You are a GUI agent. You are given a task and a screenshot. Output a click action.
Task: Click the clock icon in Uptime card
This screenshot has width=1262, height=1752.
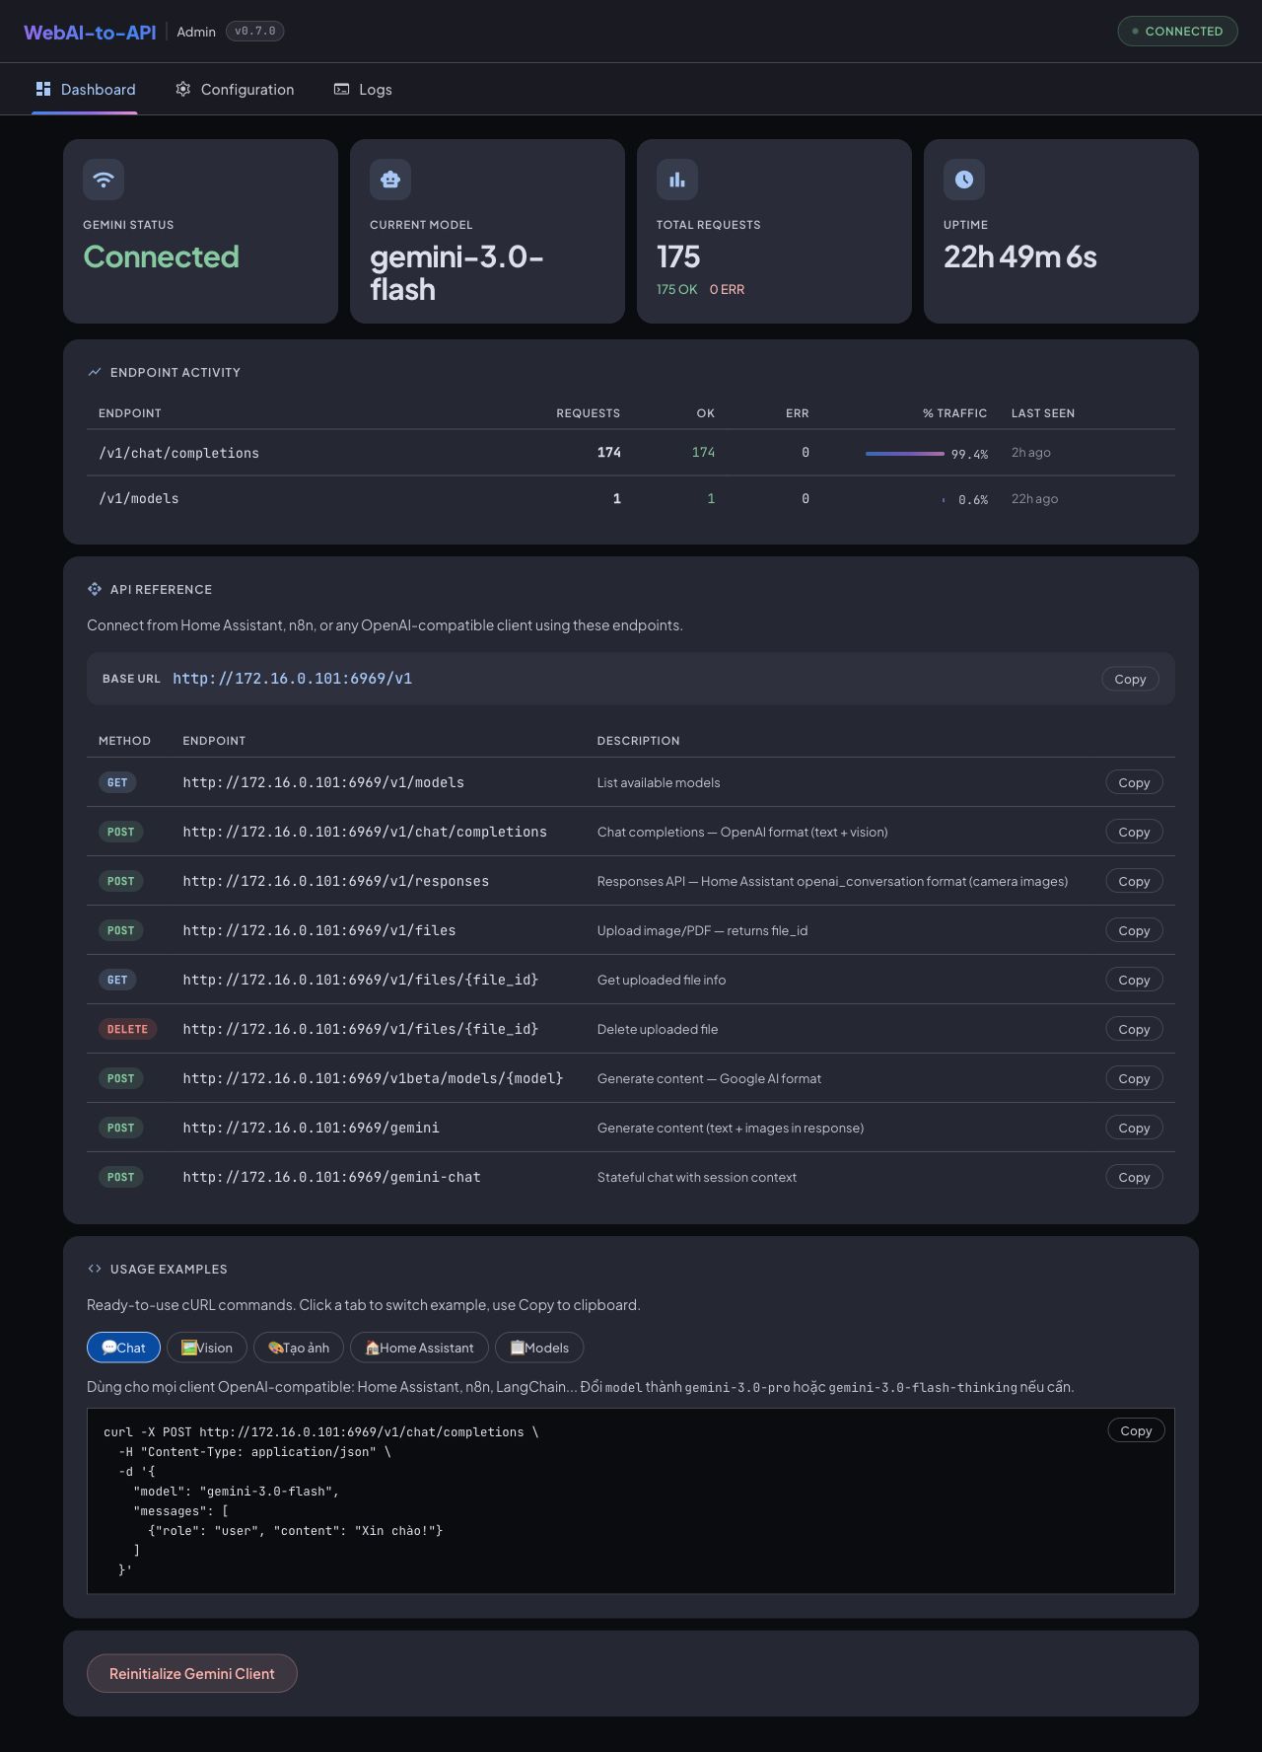(x=964, y=180)
